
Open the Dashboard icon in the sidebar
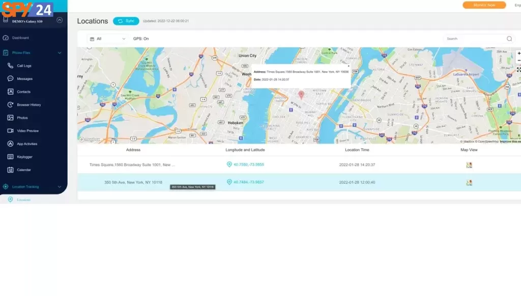tap(6, 38)
